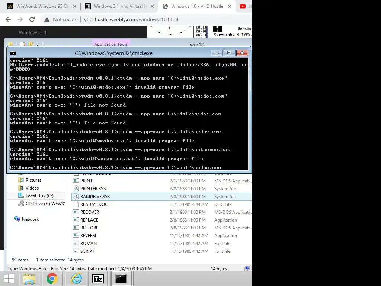Maximize the cmd.exe window
This screenshot has height=286, width=381.
pyautogui.click(x=229, y=53)
